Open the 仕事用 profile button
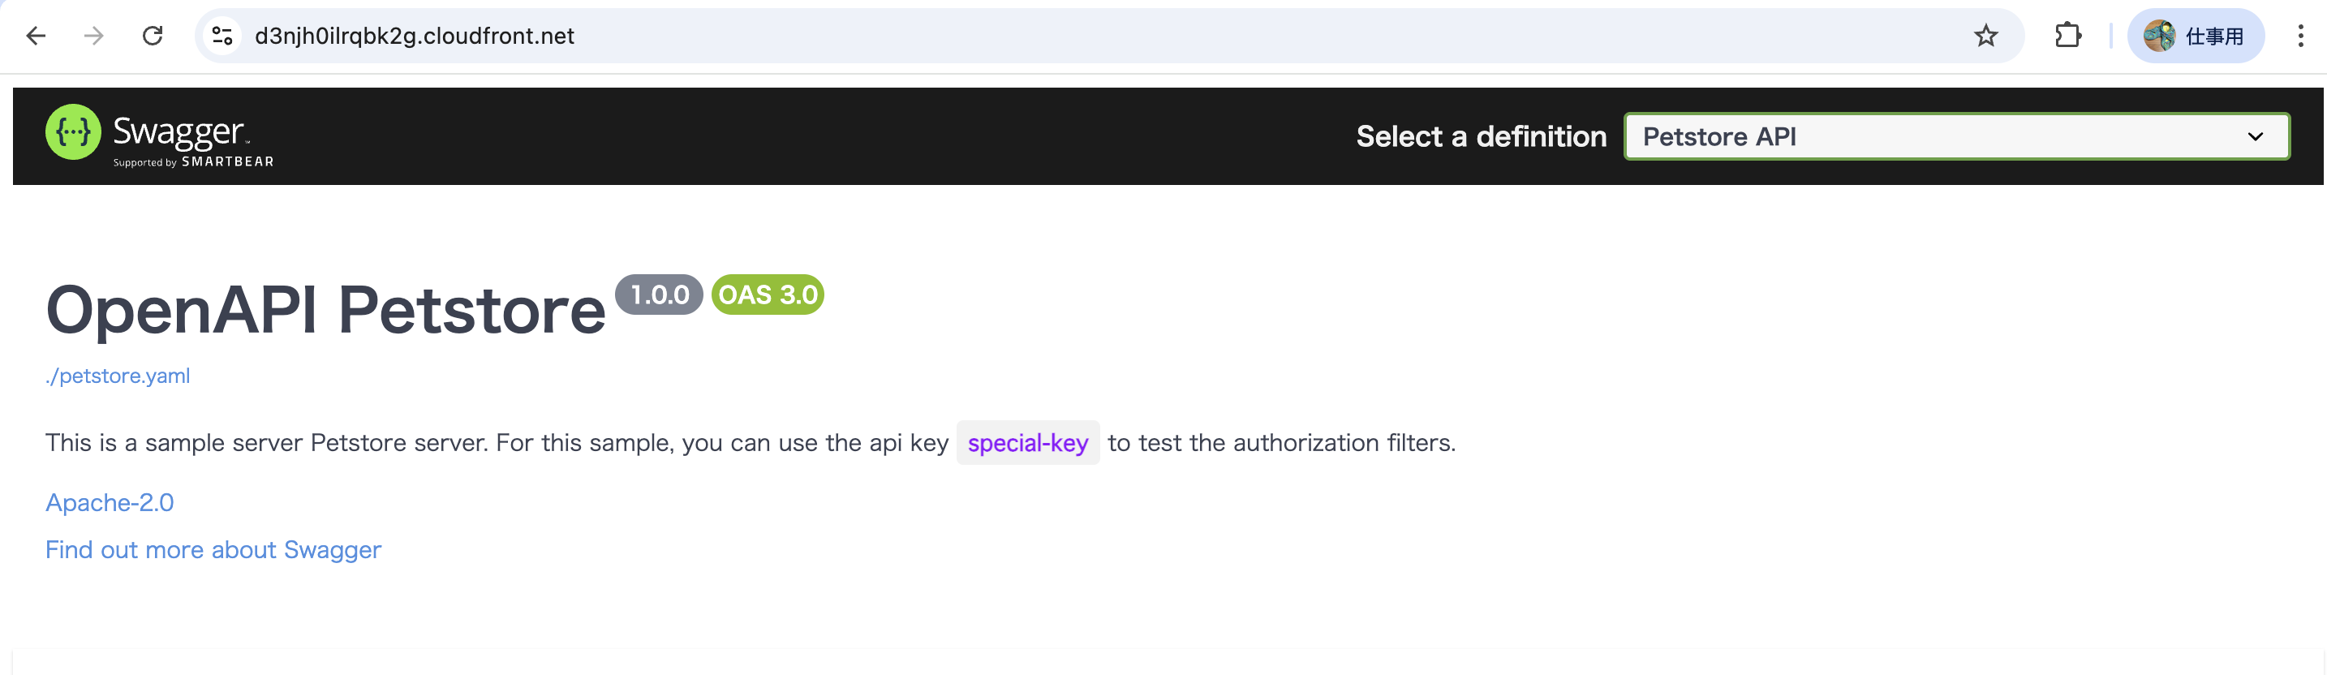 click(2194, 37)
